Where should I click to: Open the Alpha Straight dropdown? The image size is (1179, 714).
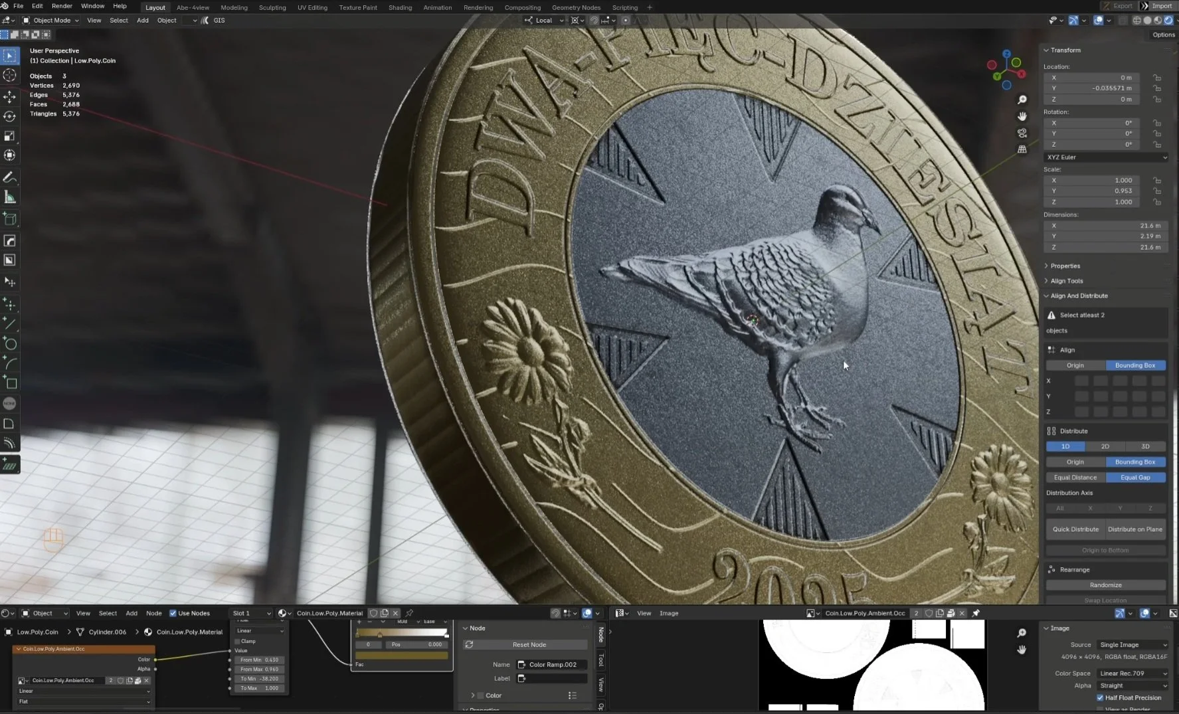(1133, 685)
